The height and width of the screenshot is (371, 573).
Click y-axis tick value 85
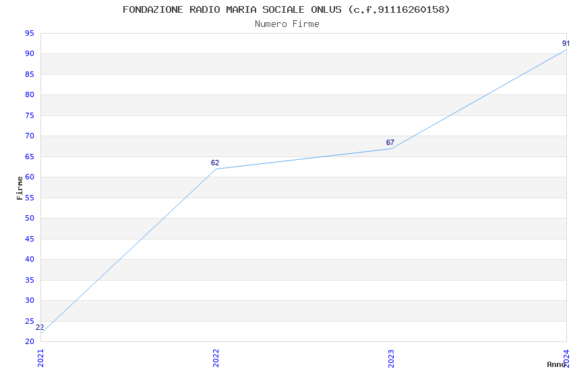(x=30, y=75)
